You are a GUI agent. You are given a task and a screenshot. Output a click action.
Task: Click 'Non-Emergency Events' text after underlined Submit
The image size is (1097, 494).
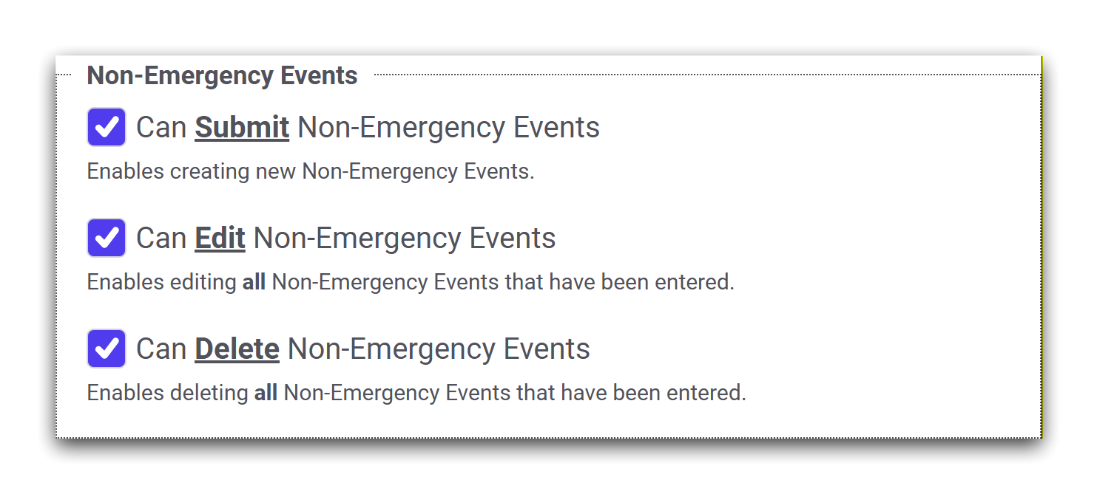click(448, 128)
